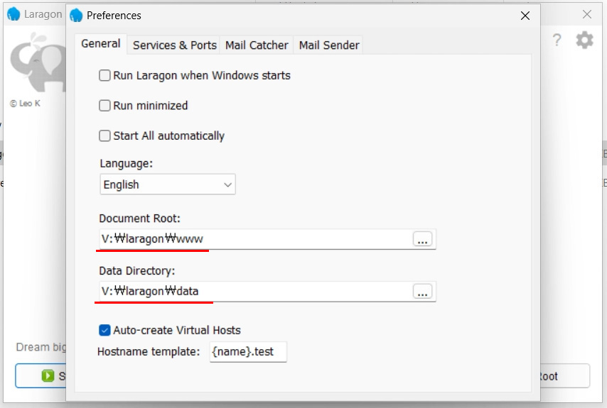Switch to the Mail Catcher tab
This screenshot has width=607, height=408.
point(257,45)
